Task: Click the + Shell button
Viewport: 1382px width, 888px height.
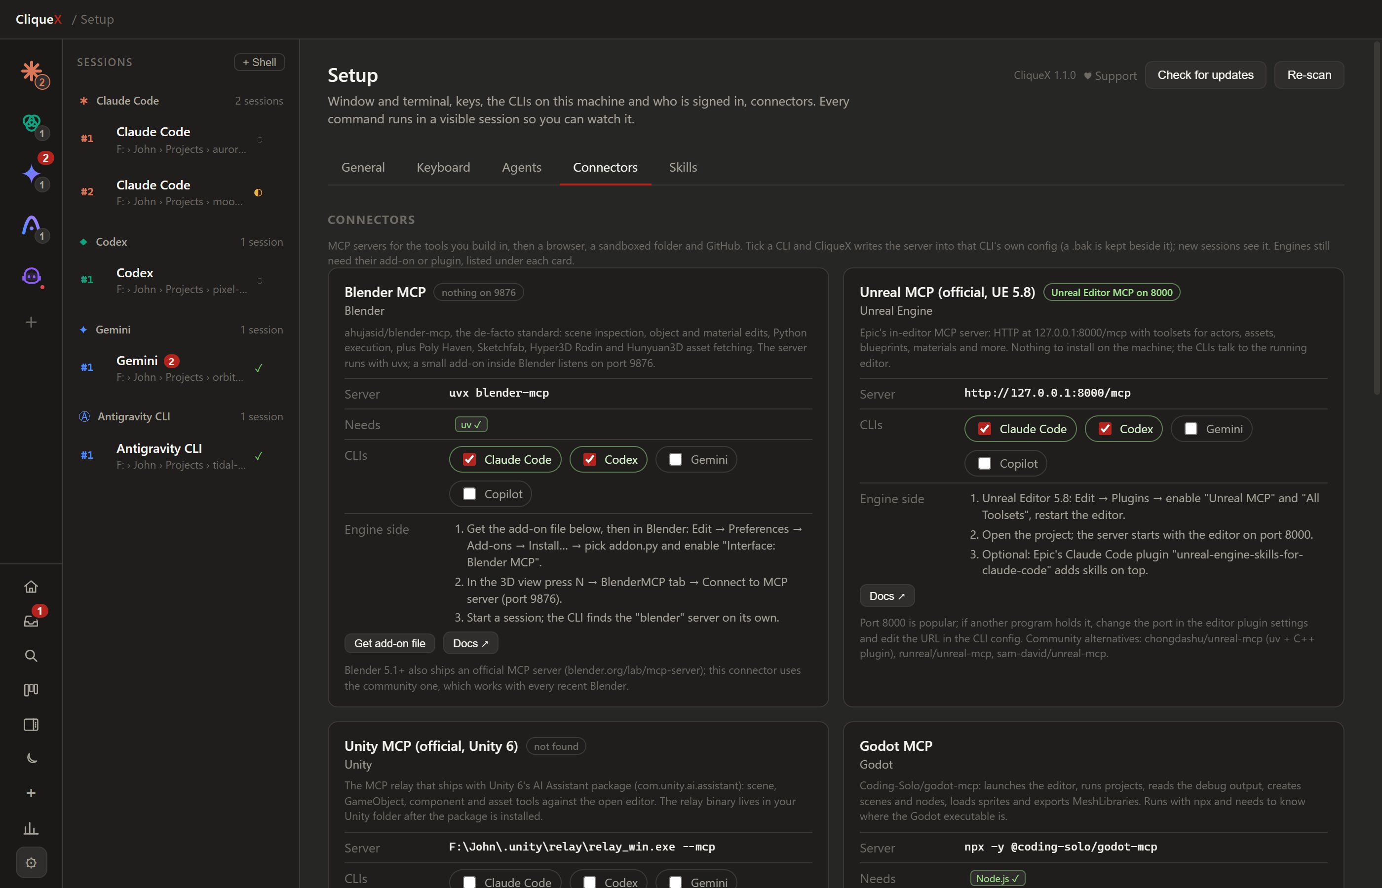Action: click(x=259, y=62)
